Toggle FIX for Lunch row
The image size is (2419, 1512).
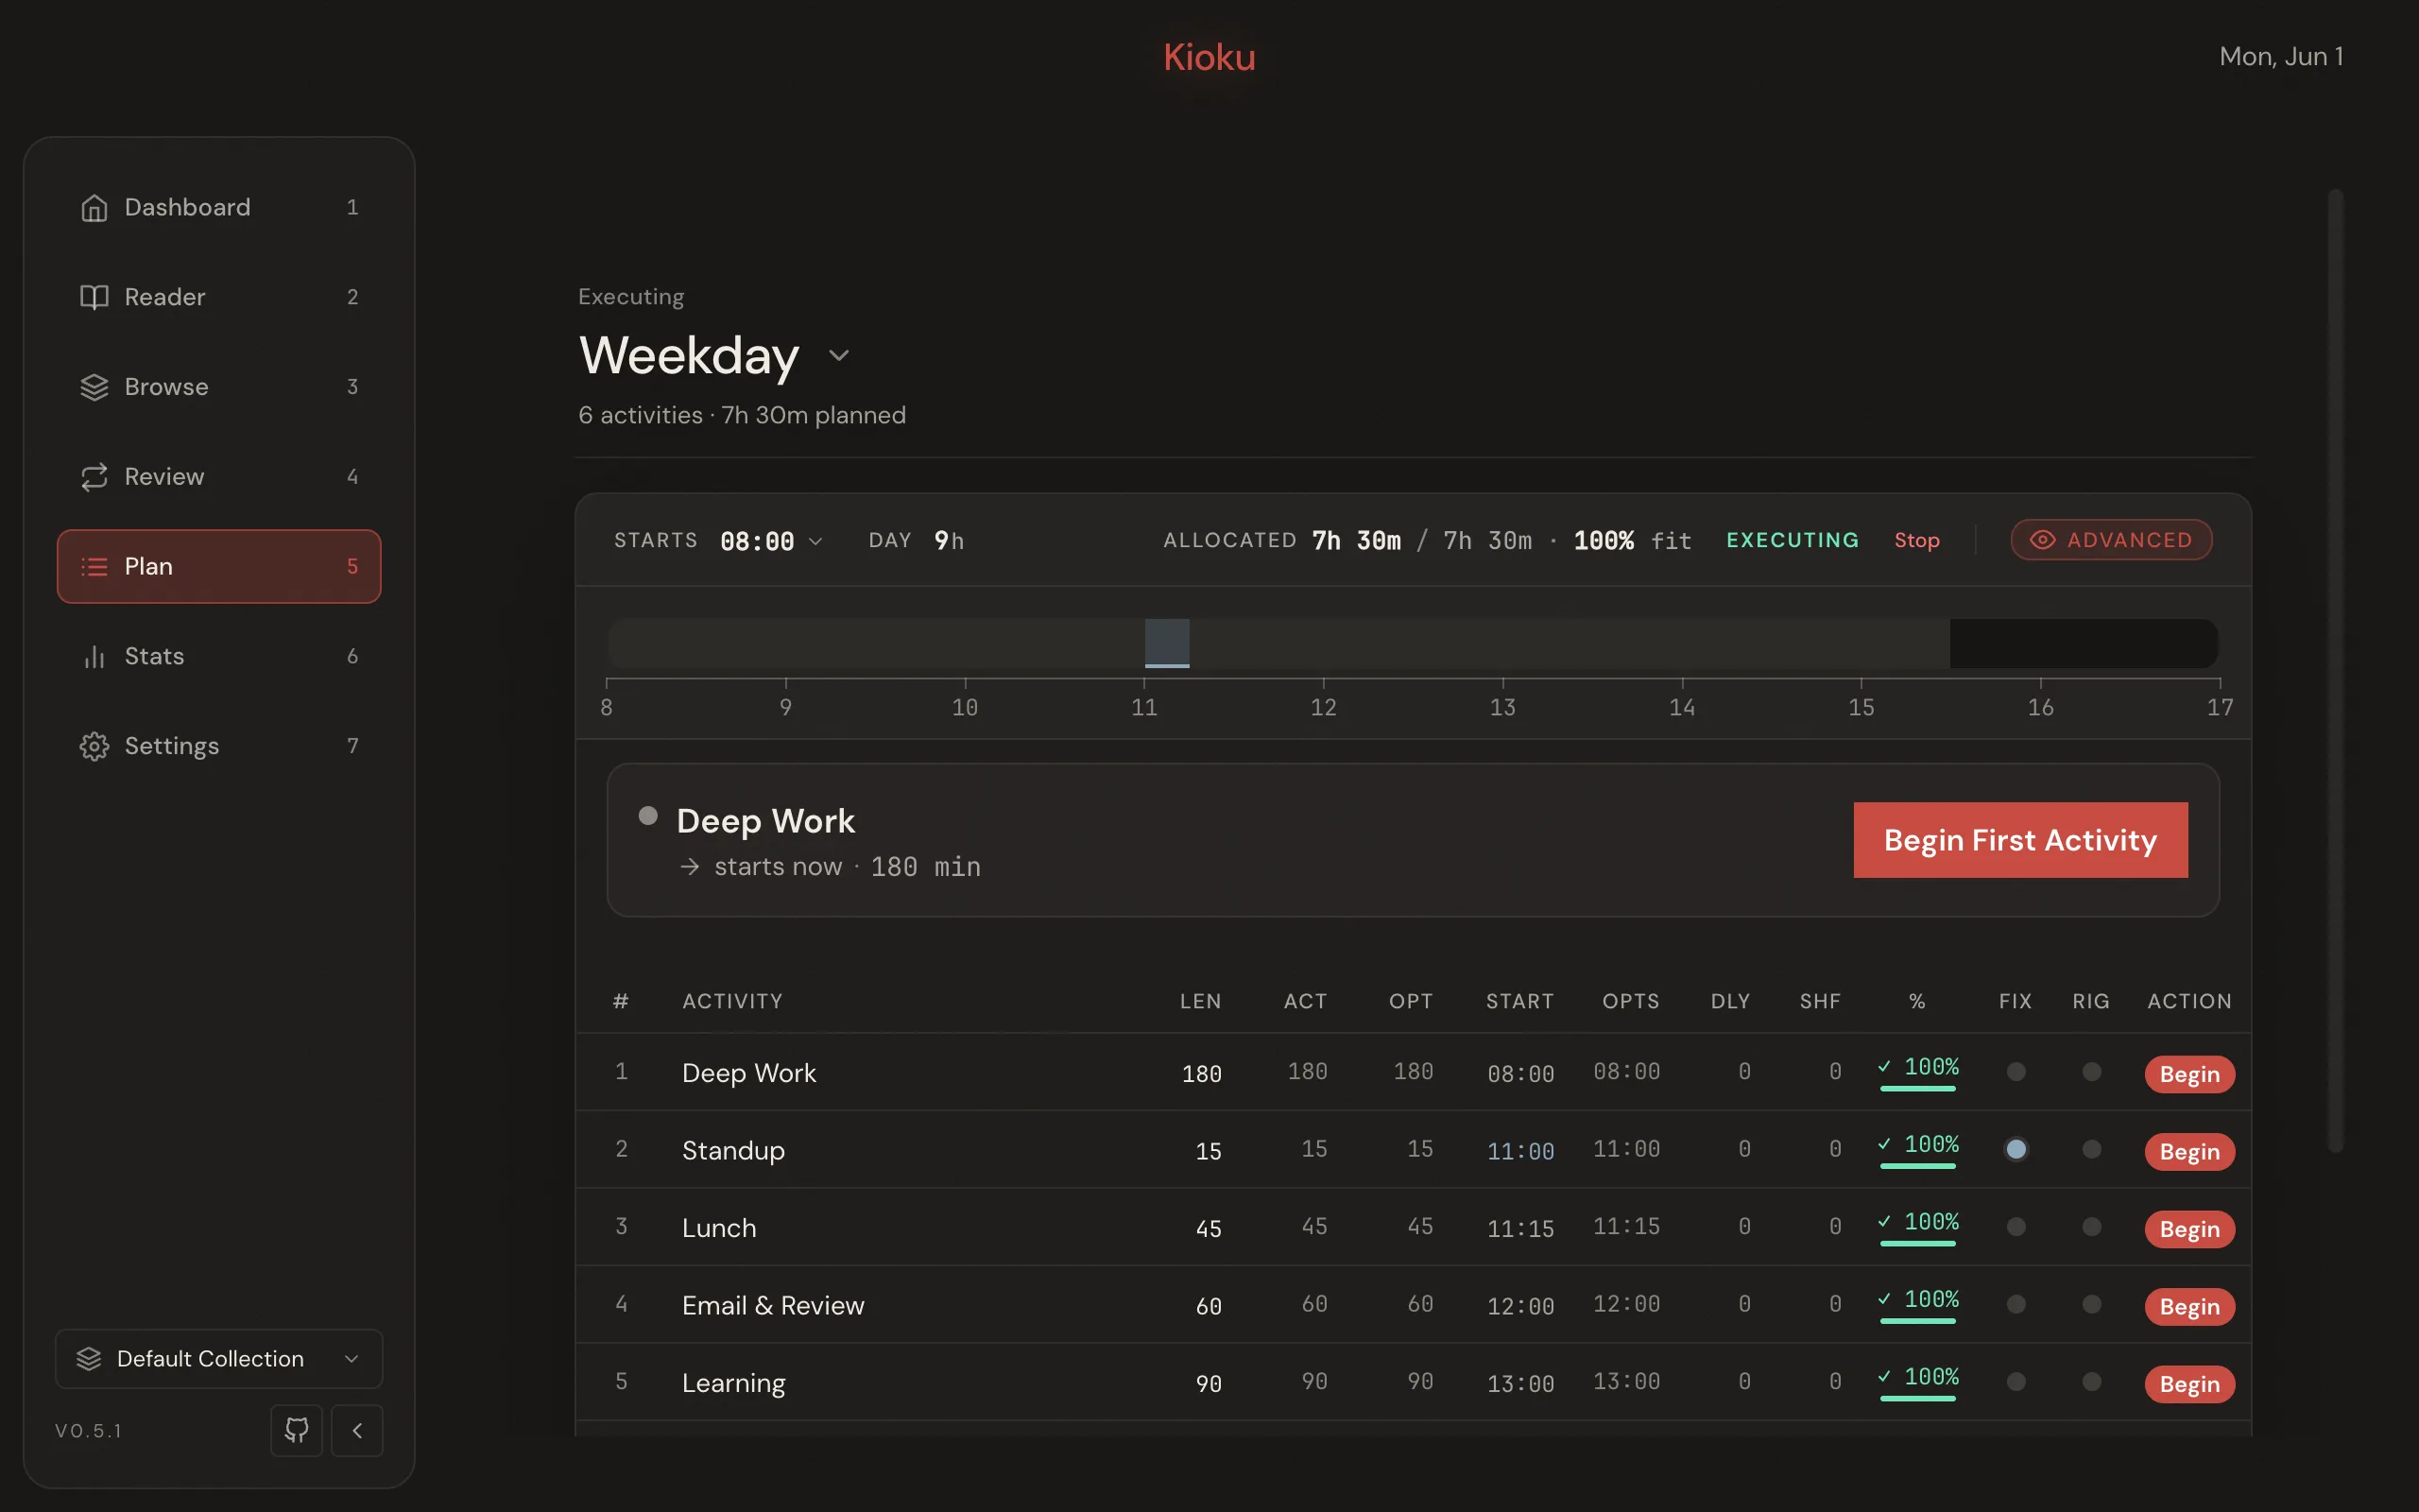pos(2016,1227)
